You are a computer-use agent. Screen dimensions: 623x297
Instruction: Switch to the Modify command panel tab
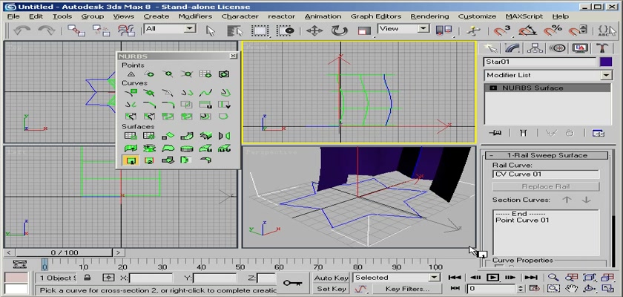tap(513, 48)
